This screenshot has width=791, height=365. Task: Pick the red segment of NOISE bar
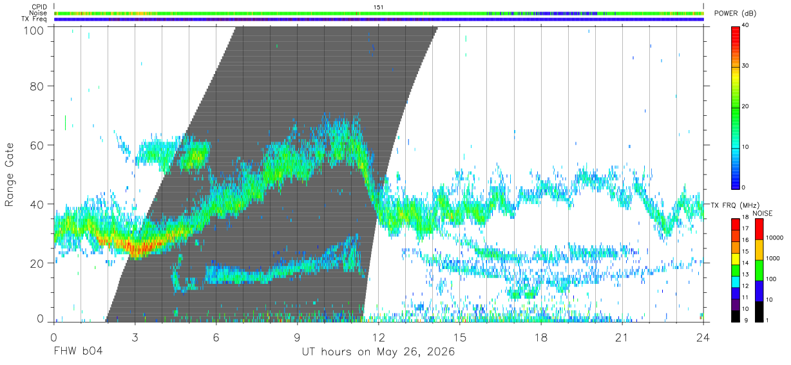pyautogui.click(x=758, y=229)
